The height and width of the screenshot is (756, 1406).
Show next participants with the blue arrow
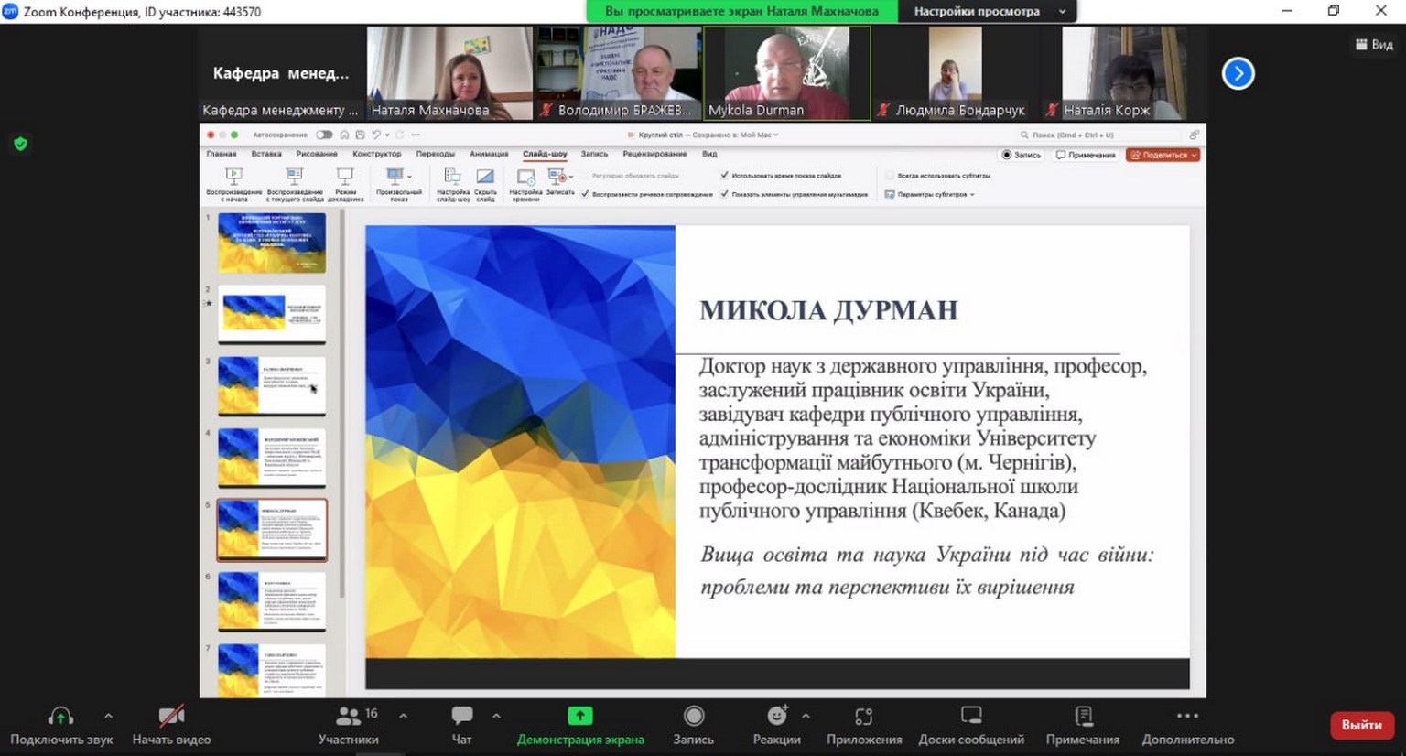(1238, 73)
